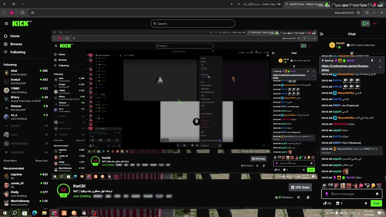386x217 pixels.
Task: Open FiveM from the taskbar
Action: tap(64, 213)
